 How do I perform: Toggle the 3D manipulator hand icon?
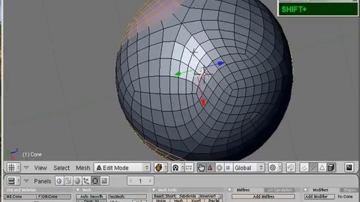[201, 168]
